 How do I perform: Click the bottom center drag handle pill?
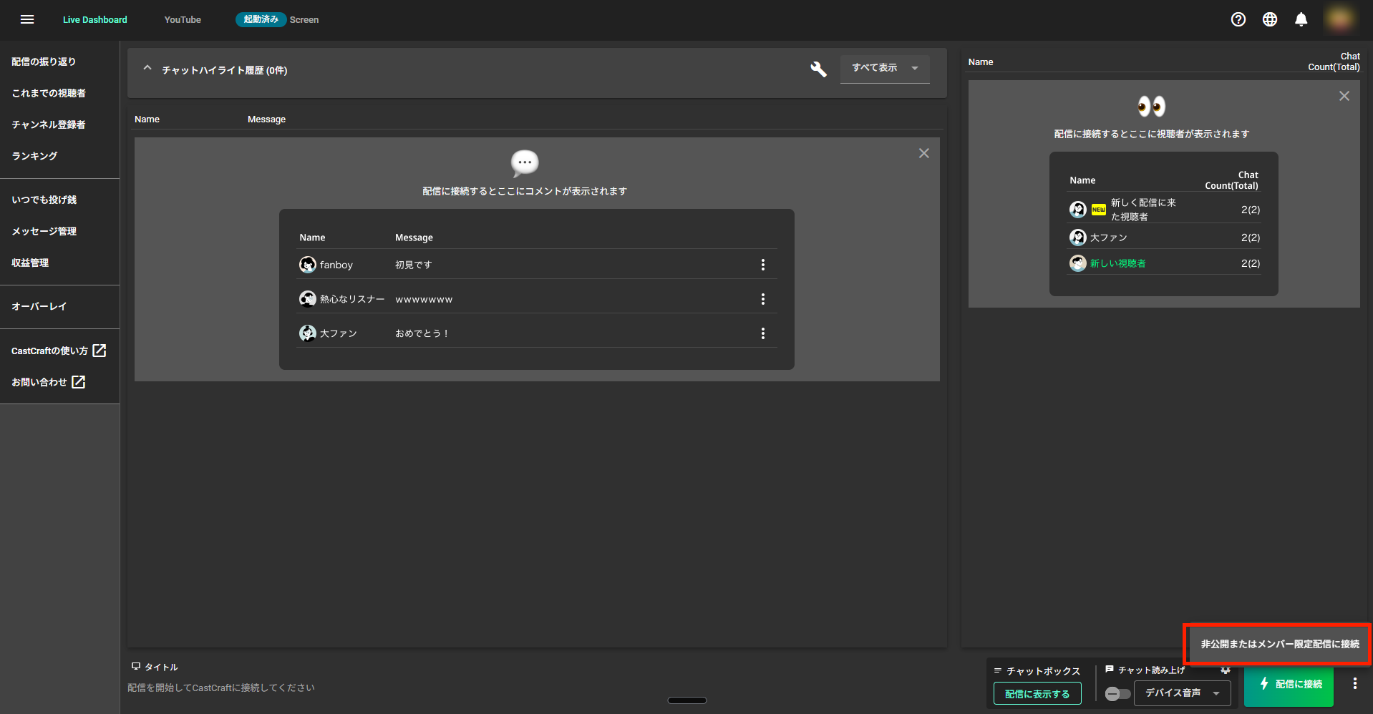(x=687, y=700)
